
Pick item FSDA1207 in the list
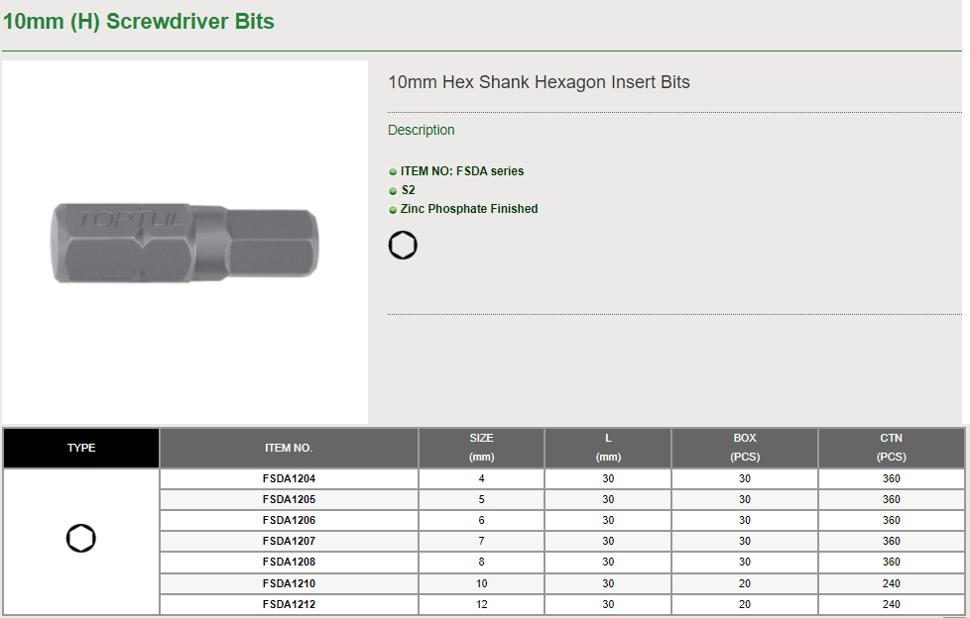[289, 541]
